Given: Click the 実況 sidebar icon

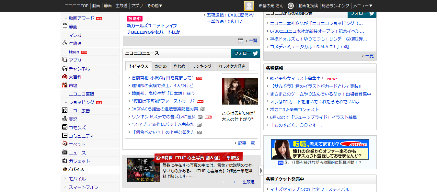Looking at the screenshot, I should (64, 119).
